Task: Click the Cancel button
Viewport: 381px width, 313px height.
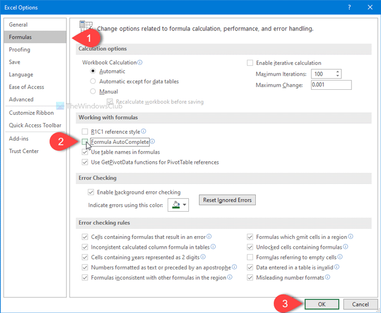Action: coord(360,304)
